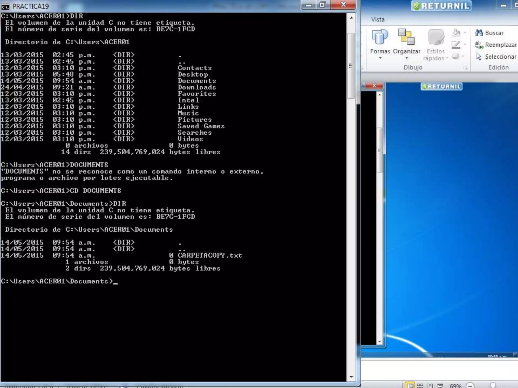
Task: Click the Reemplazar replace button
Action: coord(496,45)
